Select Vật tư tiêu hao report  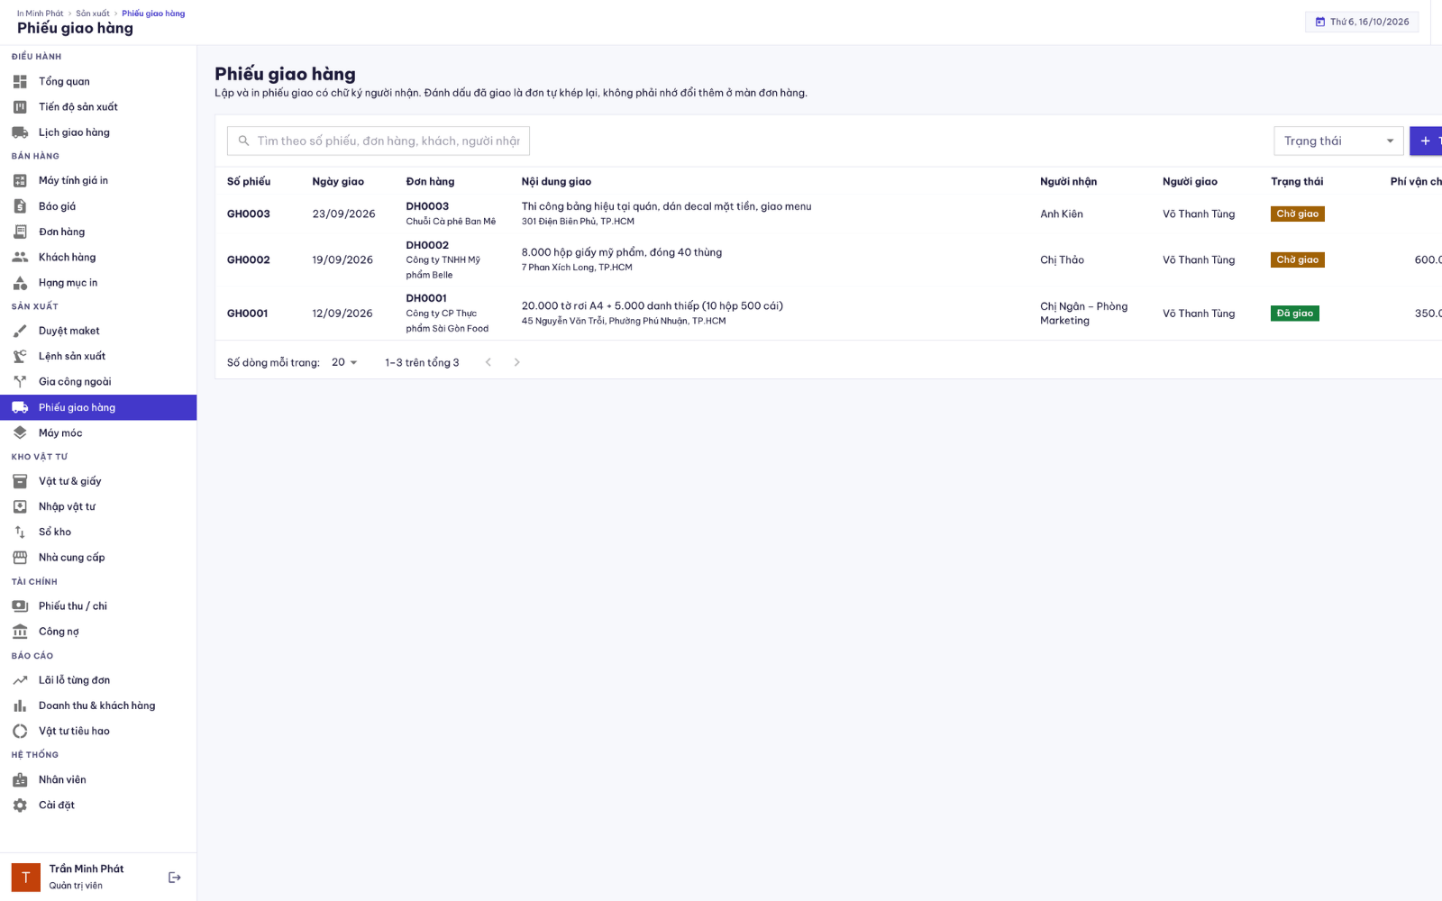pyautogui.click(x=98, y=731)
